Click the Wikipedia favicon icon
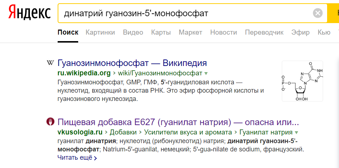 point(50,63)
